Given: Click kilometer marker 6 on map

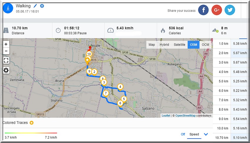Looking at the screenshot, I should [x=120, y=103].
